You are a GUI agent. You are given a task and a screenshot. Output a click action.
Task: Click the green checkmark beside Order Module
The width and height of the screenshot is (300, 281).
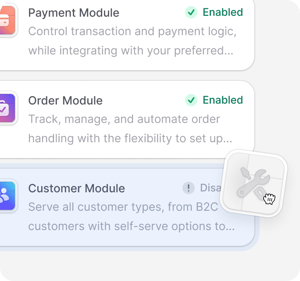pos(191,100)
